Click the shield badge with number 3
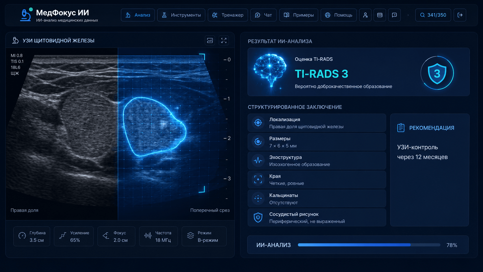The image size is (483, 272). 437,73
